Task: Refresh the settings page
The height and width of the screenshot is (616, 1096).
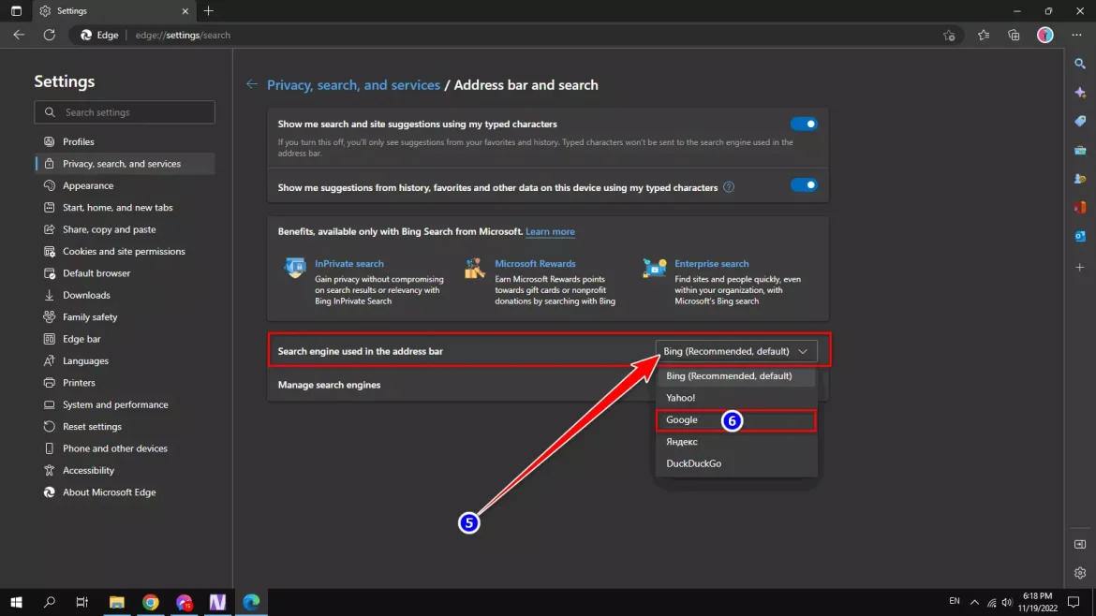Action: [x=49, y=35]
